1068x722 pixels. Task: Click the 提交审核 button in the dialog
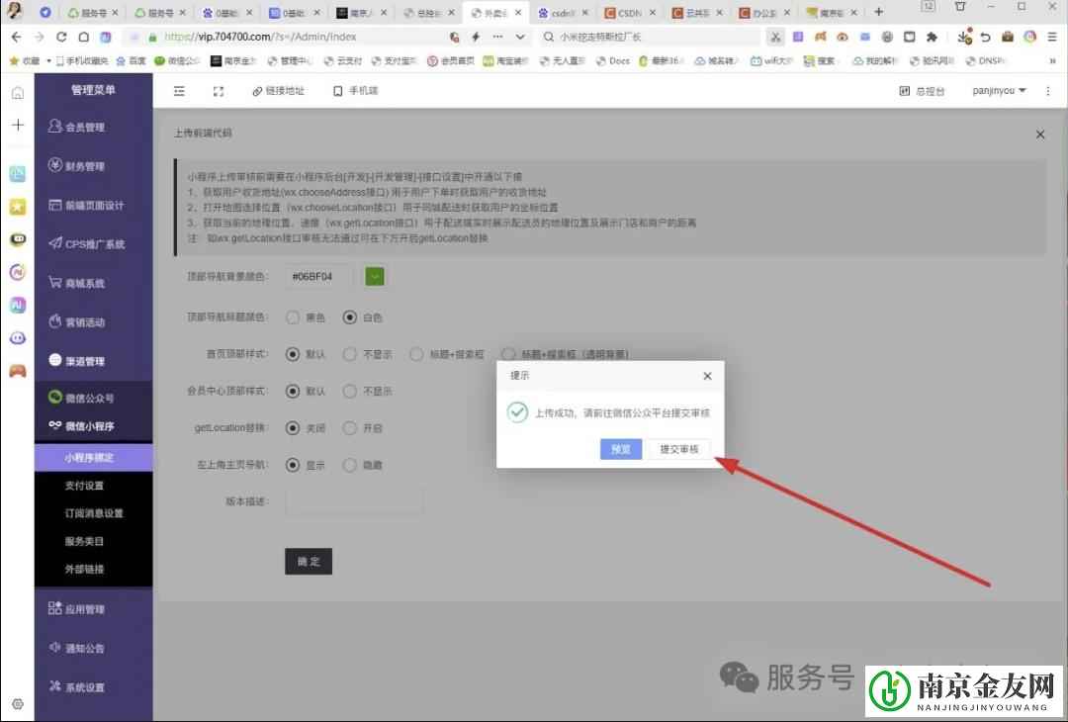(x=680, y=448)
